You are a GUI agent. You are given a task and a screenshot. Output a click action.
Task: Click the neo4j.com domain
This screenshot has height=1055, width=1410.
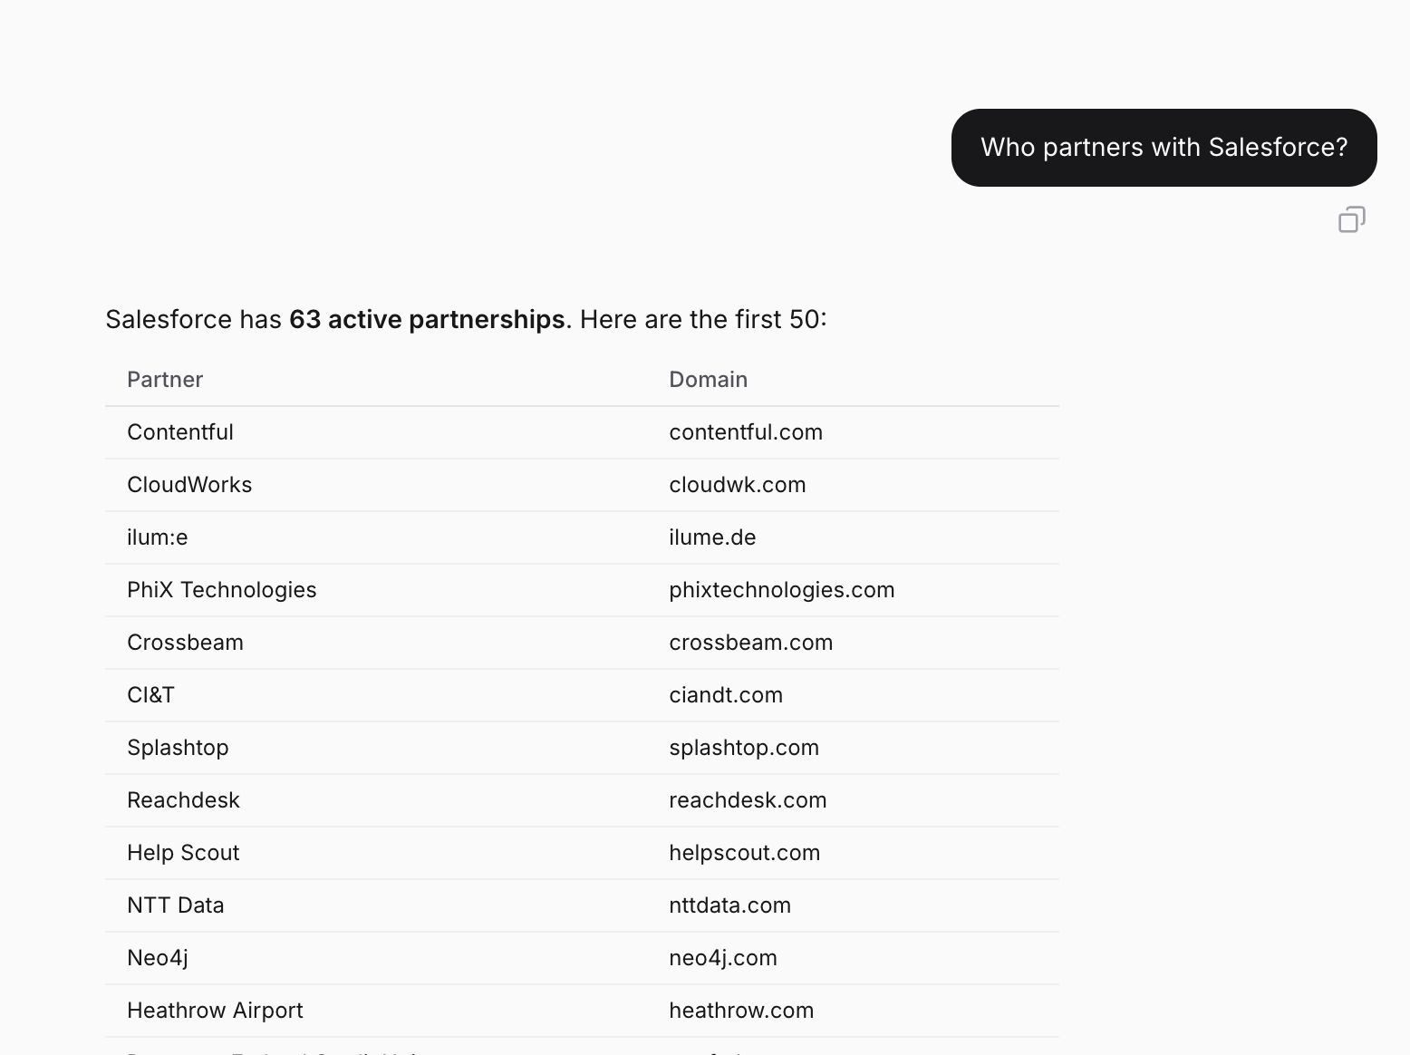pyautogui.click(x=722, y=958)
